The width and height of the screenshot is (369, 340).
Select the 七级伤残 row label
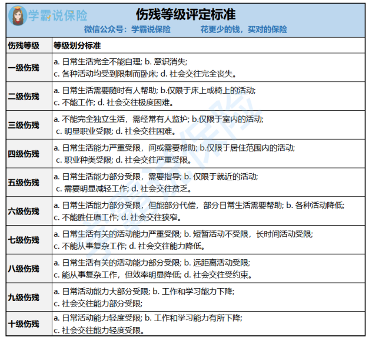point(24,240)
